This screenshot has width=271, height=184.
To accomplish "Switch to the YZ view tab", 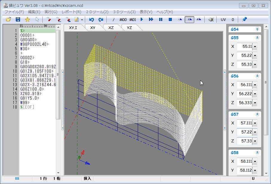I will [x=129, y=28].
